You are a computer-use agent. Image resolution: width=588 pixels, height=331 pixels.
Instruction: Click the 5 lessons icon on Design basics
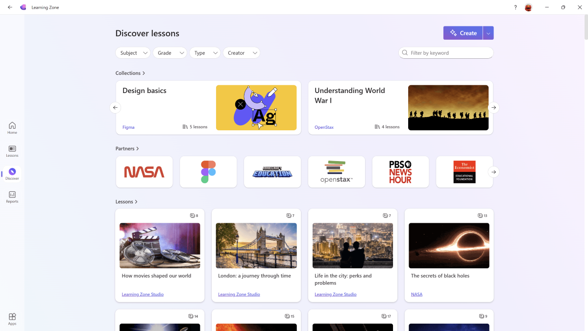pos(185,127)
